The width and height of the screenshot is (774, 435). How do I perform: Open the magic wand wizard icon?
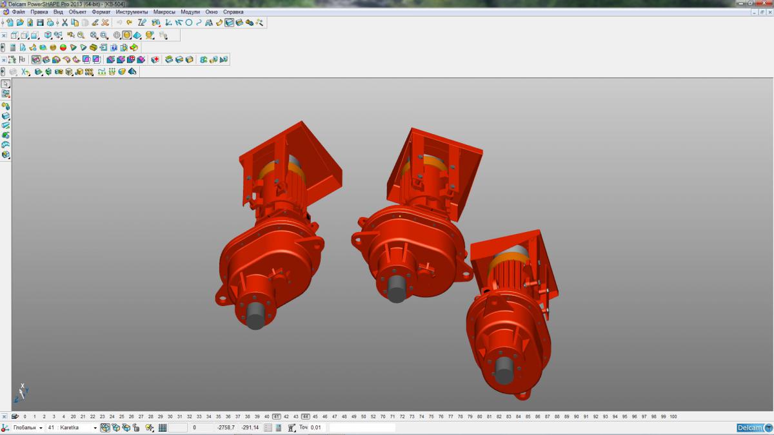point(259,23)
